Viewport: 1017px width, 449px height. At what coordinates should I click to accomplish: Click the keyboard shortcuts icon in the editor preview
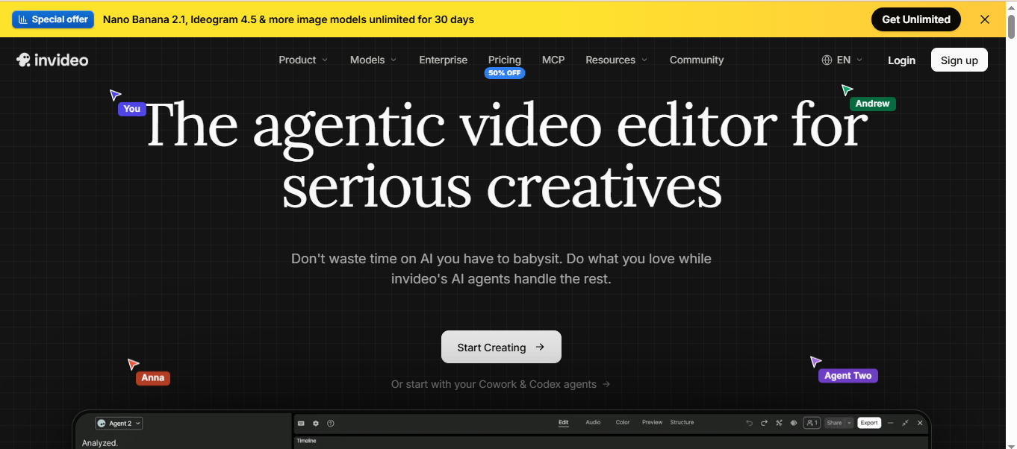(302, 423)
